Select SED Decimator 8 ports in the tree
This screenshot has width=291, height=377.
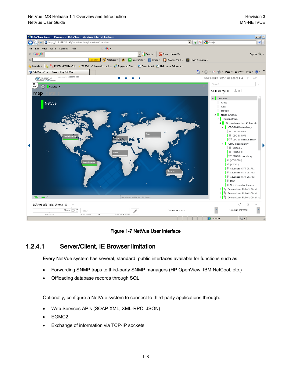(x=242, y=185)
